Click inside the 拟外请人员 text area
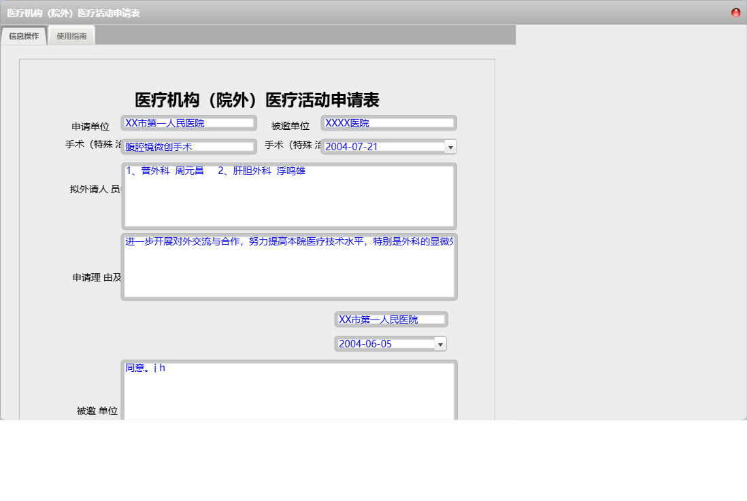 [x=289, y=196]
